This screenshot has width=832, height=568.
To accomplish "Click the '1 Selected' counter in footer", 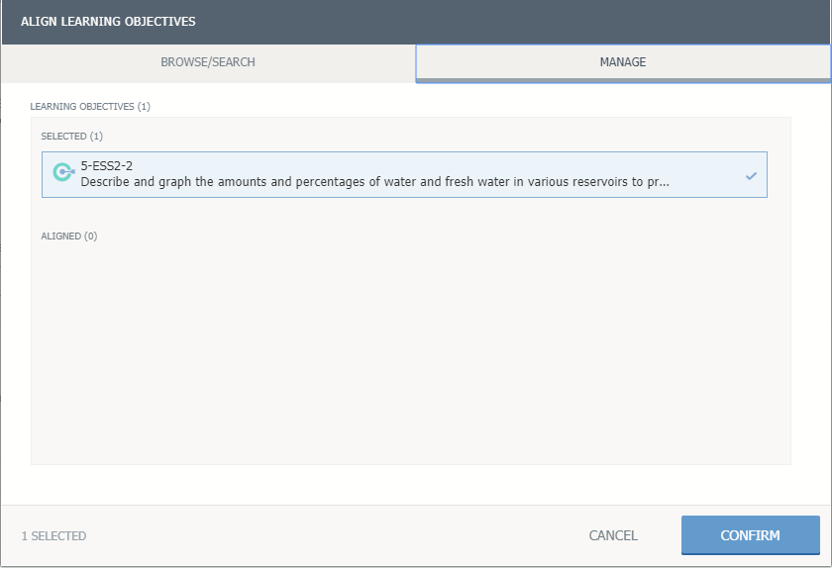I will coord(53,536).
